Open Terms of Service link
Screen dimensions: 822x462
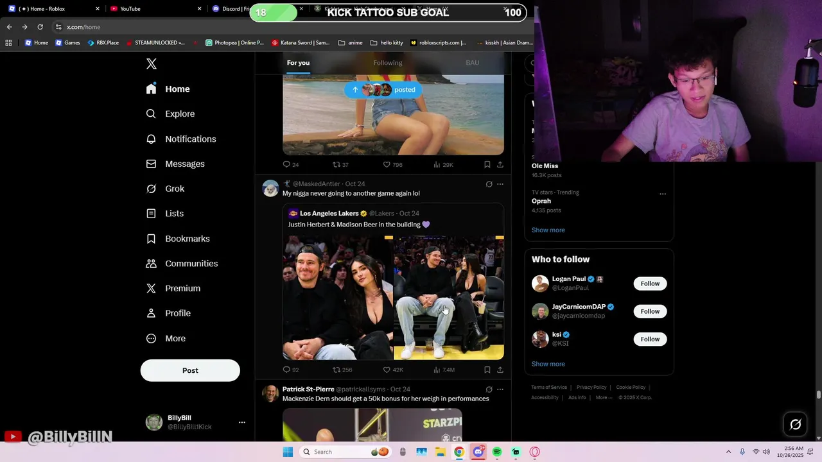[549, 388]
